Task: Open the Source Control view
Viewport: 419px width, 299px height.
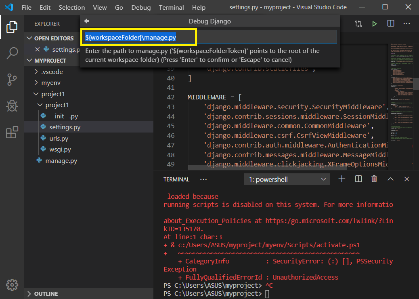Action: point(12,80)
